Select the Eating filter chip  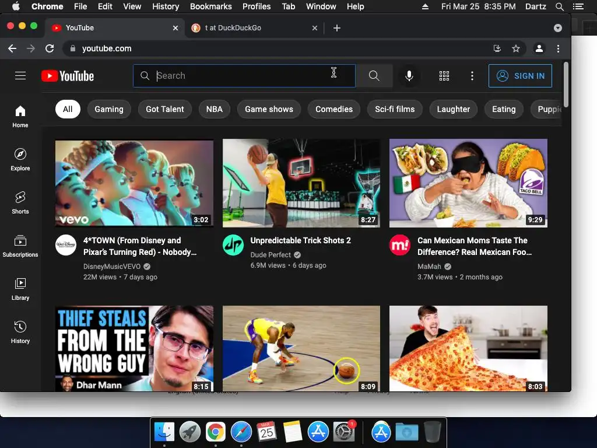[504, 109]
